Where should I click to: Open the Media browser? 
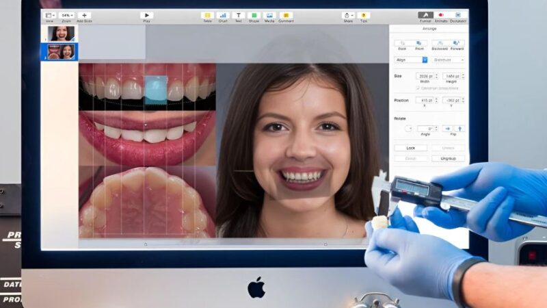[x=269, y=15]
